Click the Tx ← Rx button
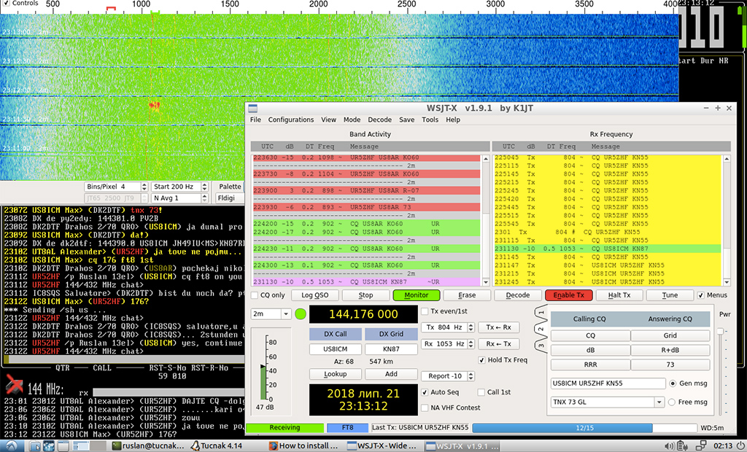The height and width of the screenshot is (452, 747). [x=498, y=327]
